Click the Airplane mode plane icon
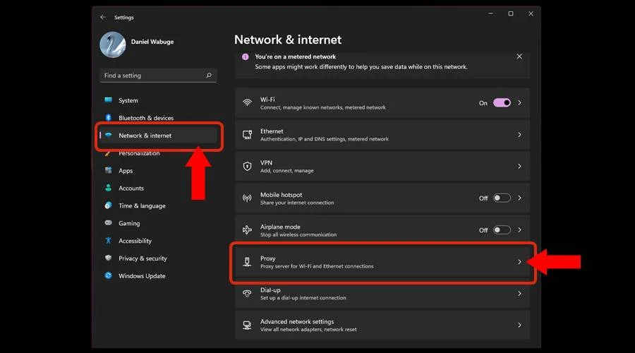The width and height of the screenshot is (635, 353). pyautogui.click(x=247, y=229)
